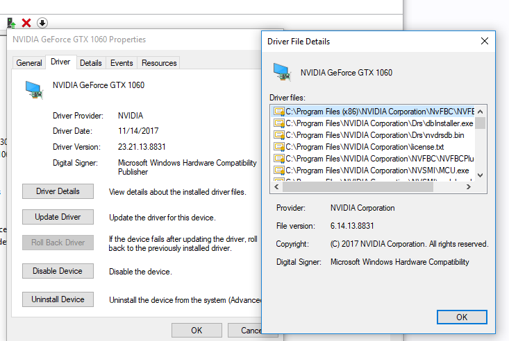Open the Events tab

click(122, 63)
